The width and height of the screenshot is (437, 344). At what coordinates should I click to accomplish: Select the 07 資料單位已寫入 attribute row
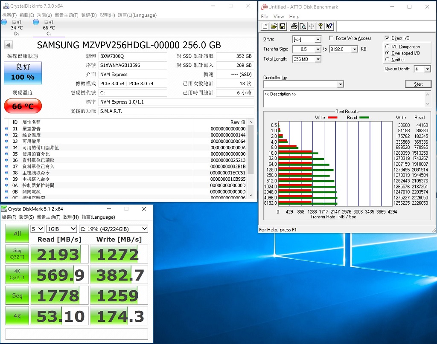[x=126, y=166]
